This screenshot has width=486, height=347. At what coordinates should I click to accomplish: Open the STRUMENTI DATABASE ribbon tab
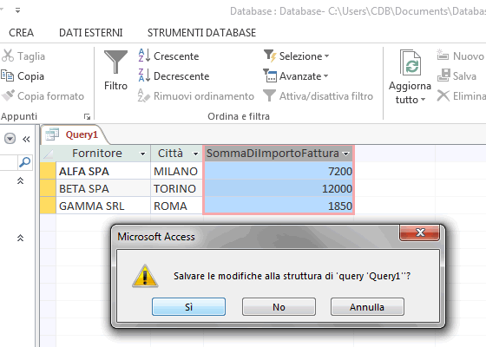(x=201, y=33)
